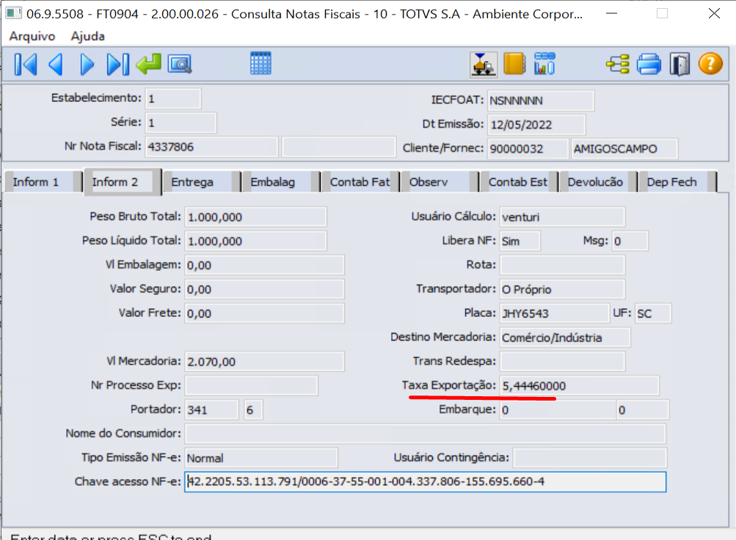Switch to the Embalag tab
Screen dimensions: 736x540
[281, 182]
